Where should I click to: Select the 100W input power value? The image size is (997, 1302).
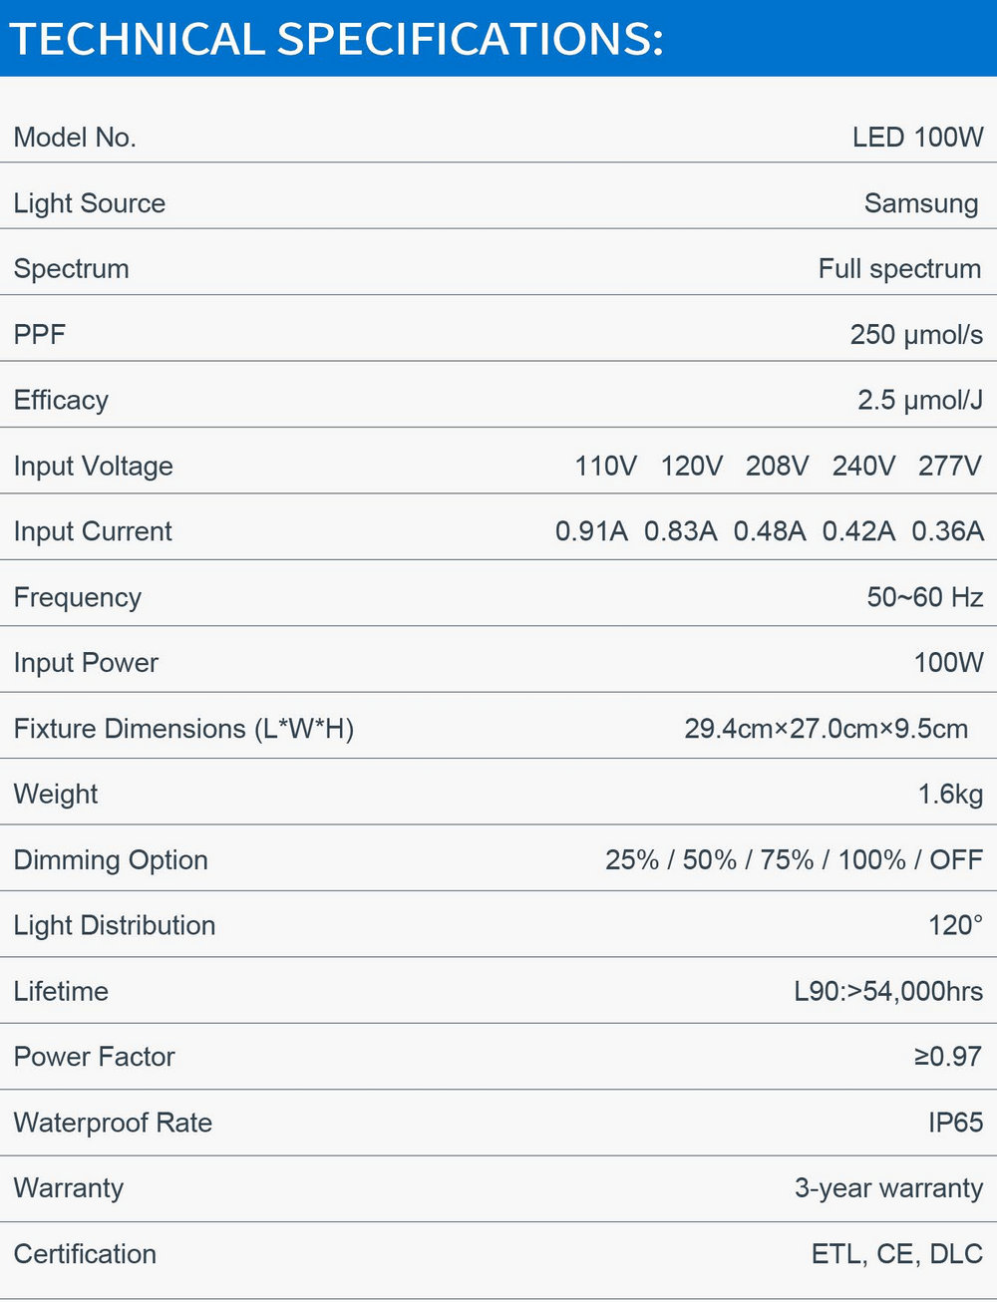pos(948,663)
